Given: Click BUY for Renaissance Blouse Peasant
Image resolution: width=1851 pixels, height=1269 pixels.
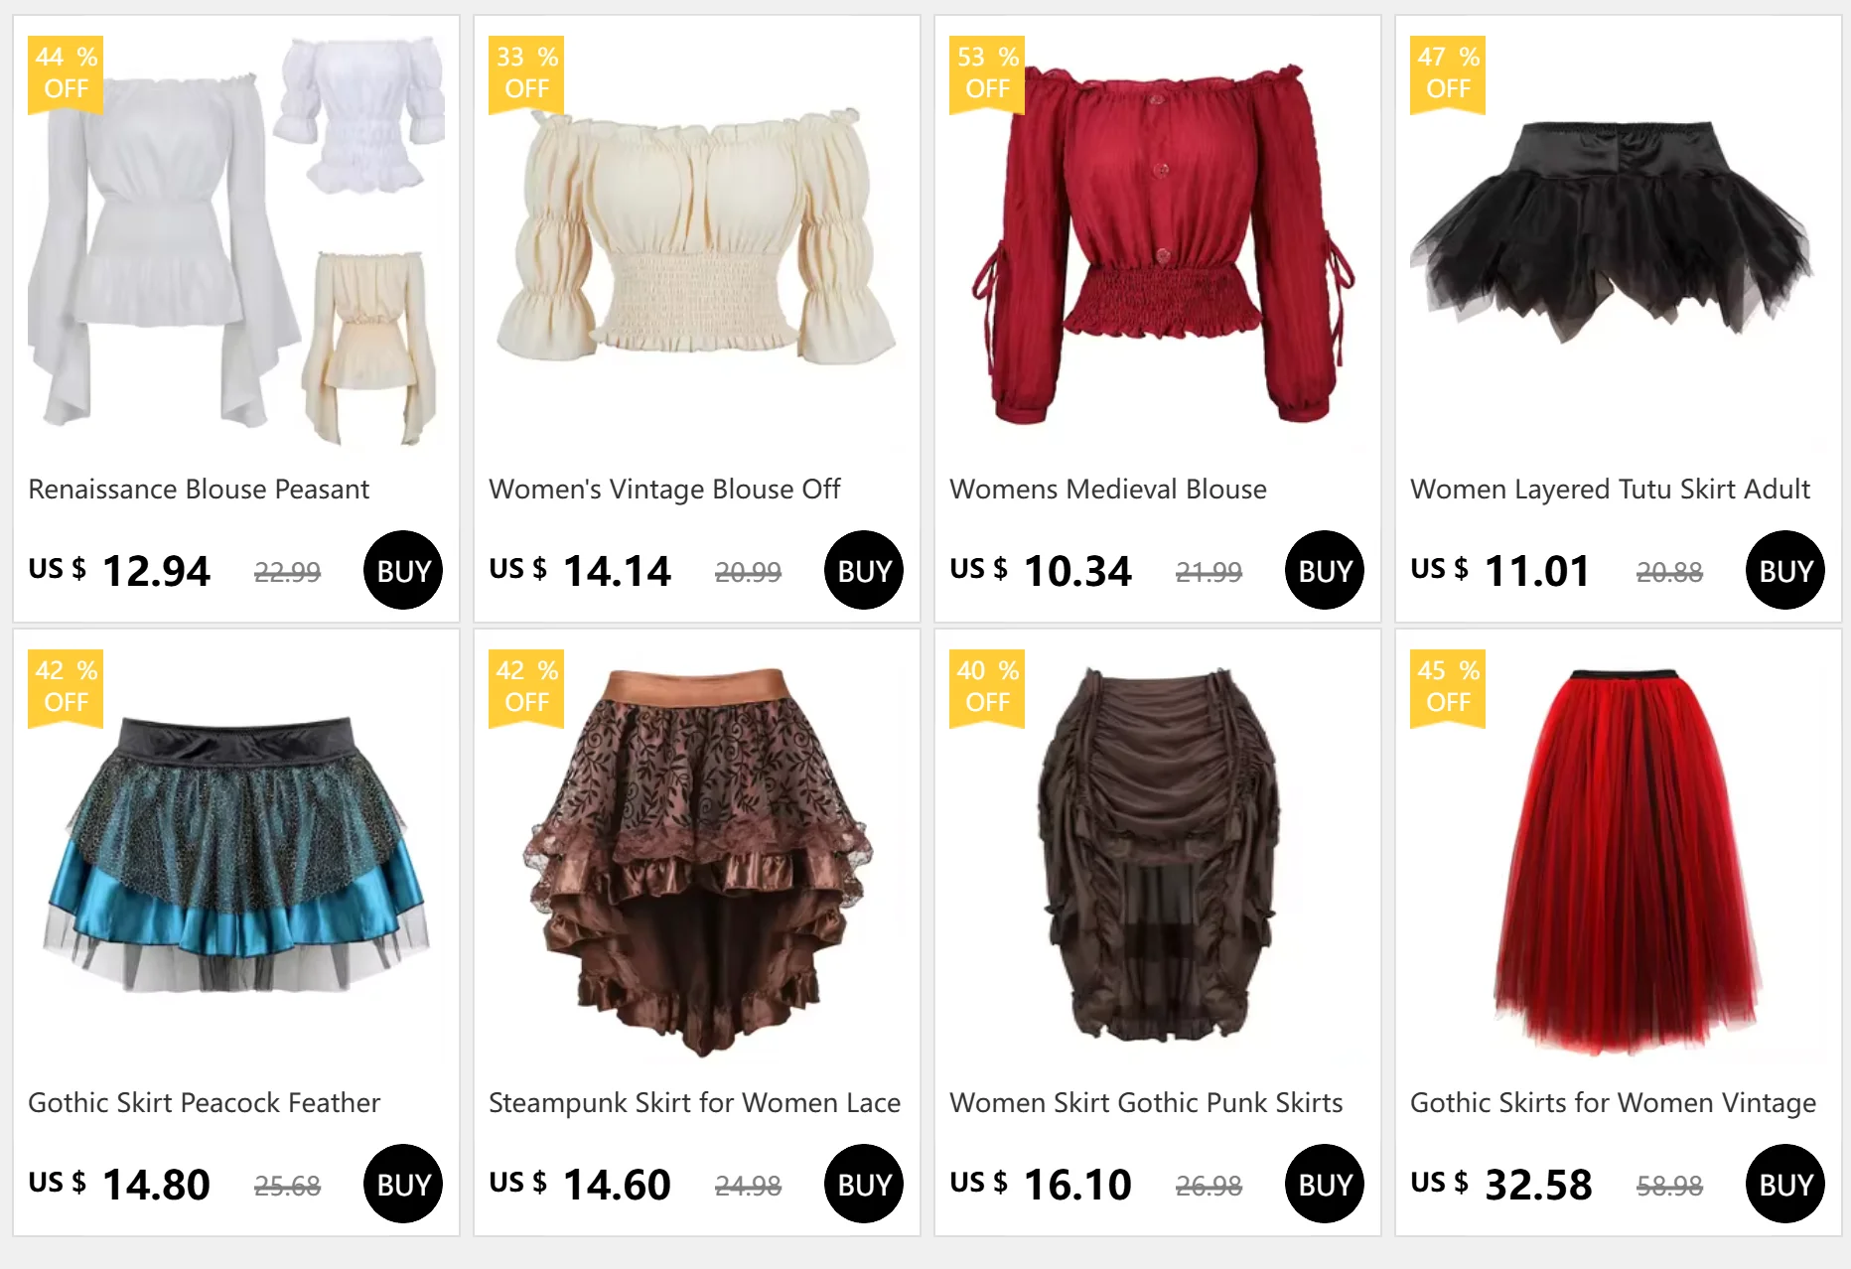Looking at the screenshot, I should (x=403, y=570).
